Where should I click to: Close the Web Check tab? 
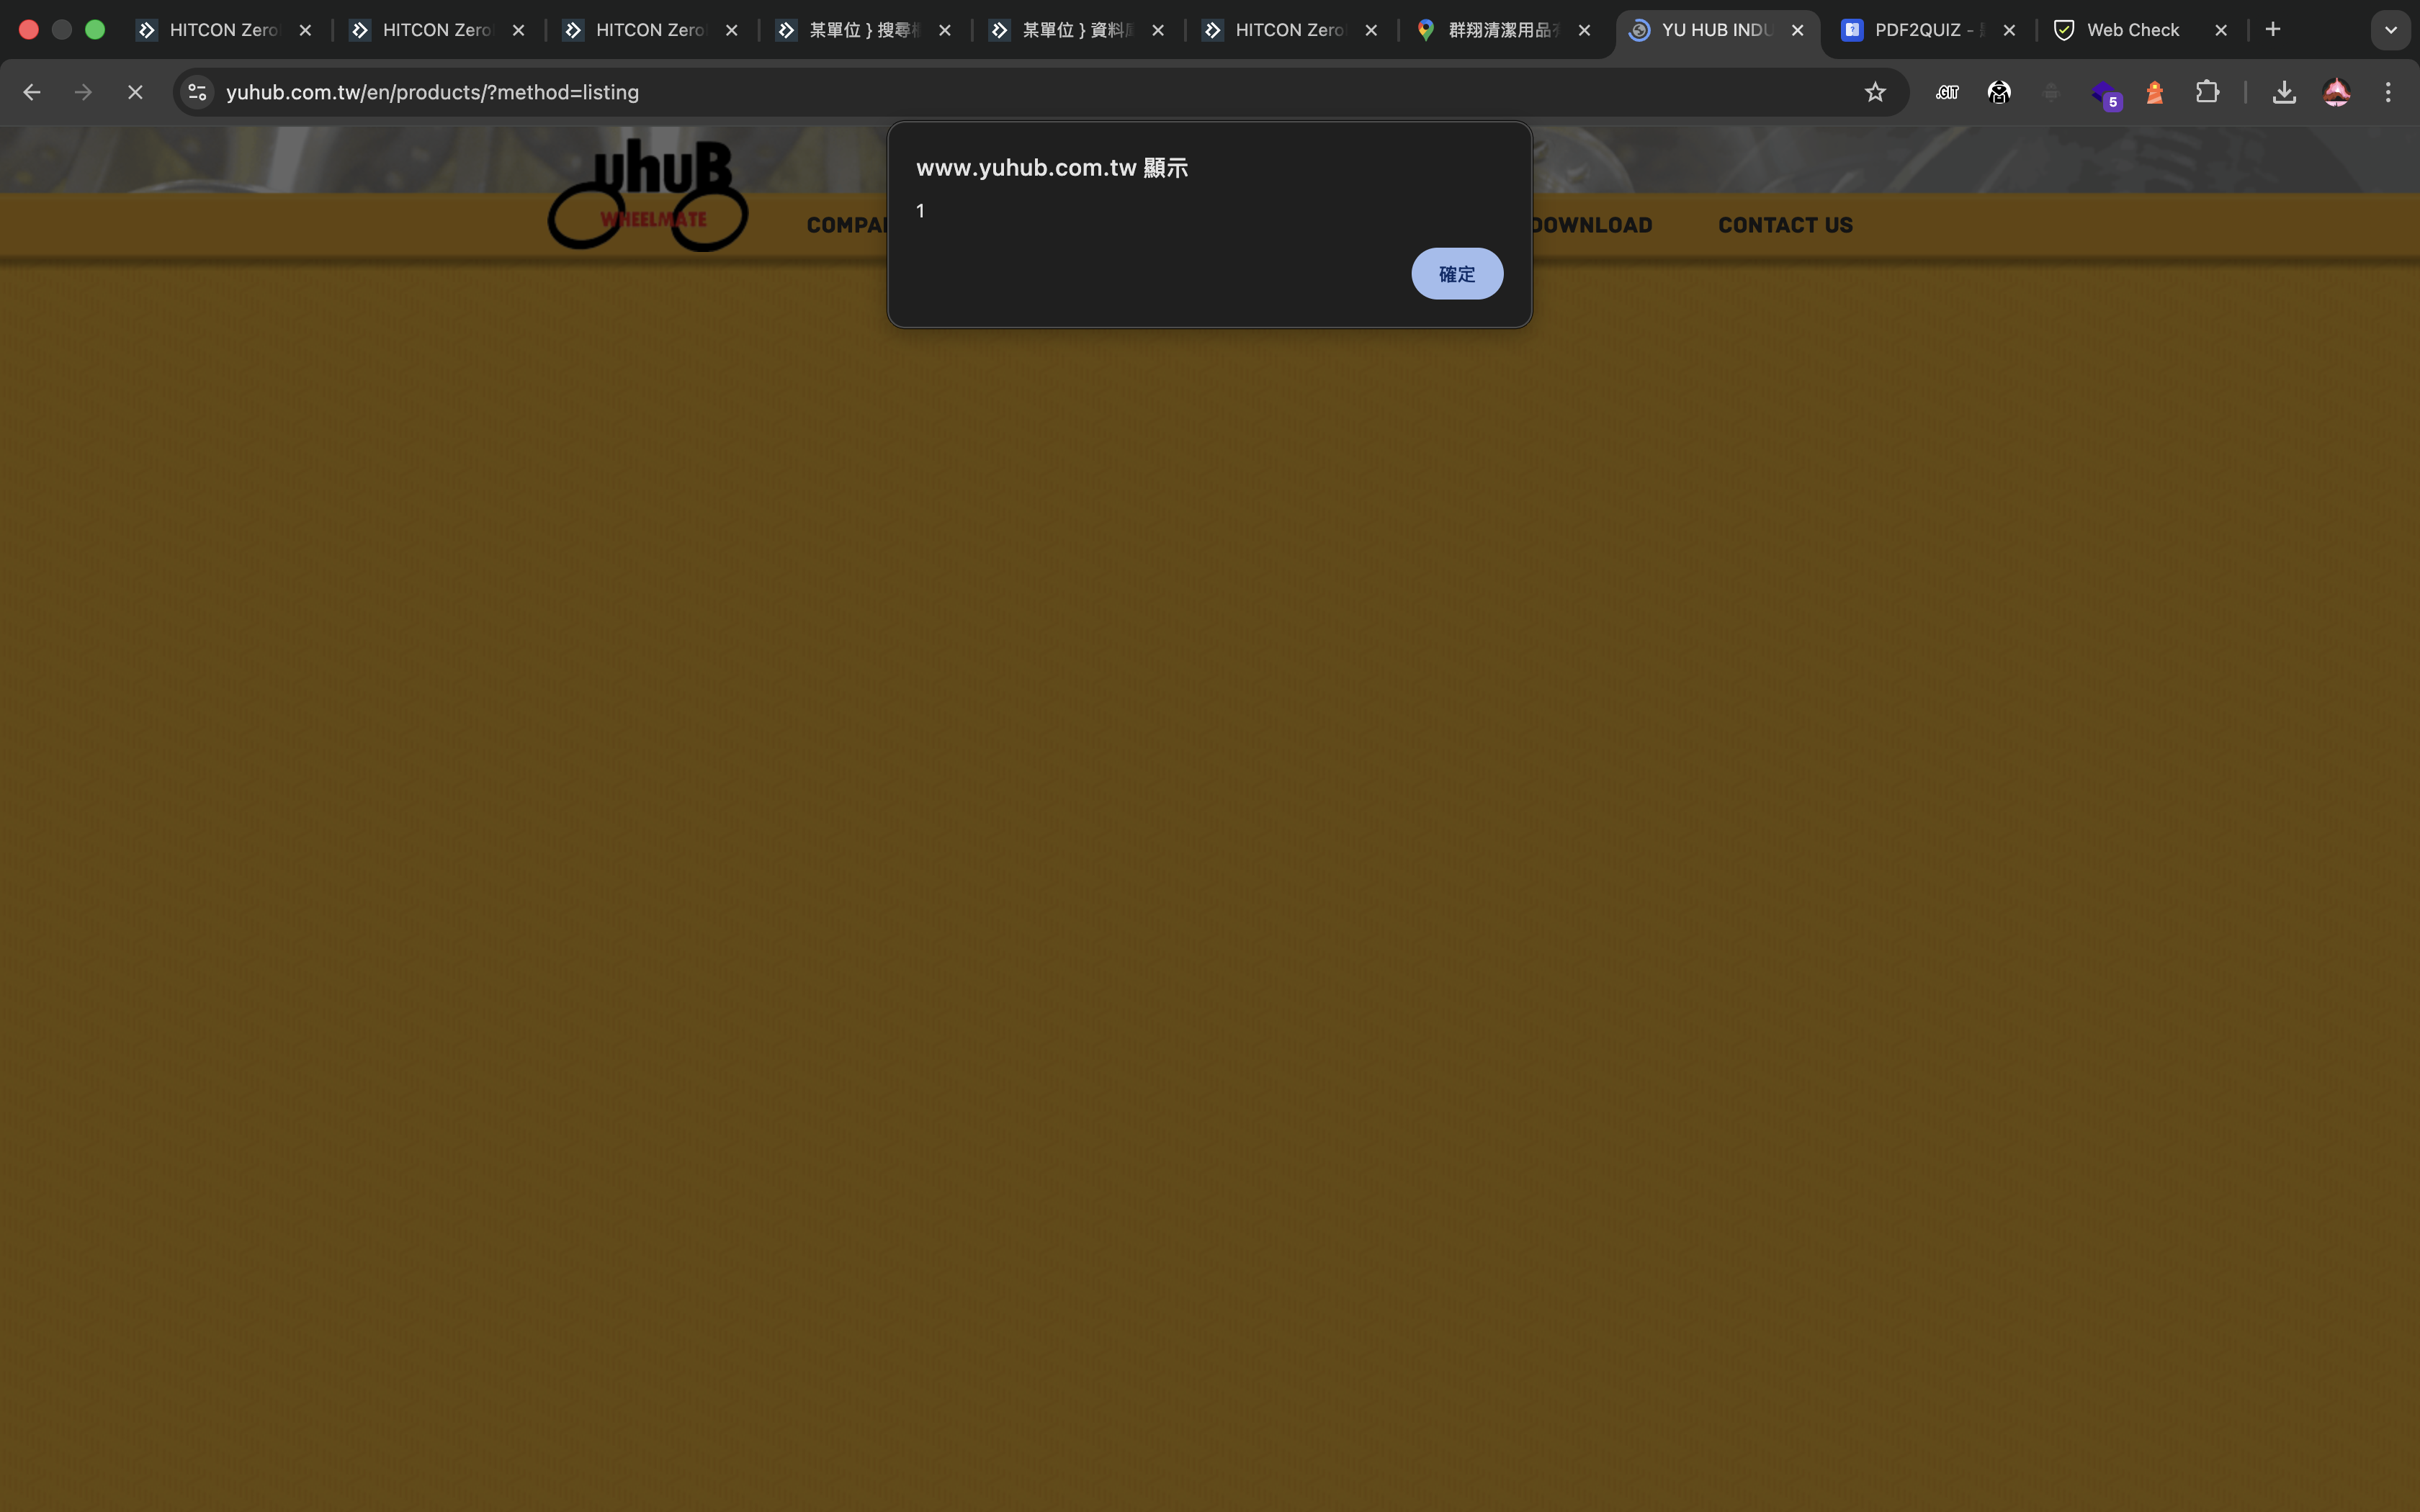[2221, 30]
